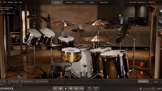Adjust the master volume slider
Viewport: 162px width, 91px height.
pyautogui.click(x=148, y=88)
